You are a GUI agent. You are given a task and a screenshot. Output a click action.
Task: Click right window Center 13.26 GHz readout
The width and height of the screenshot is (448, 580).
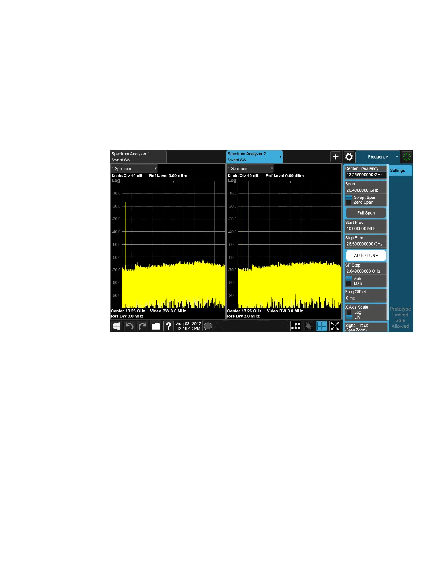244,311
